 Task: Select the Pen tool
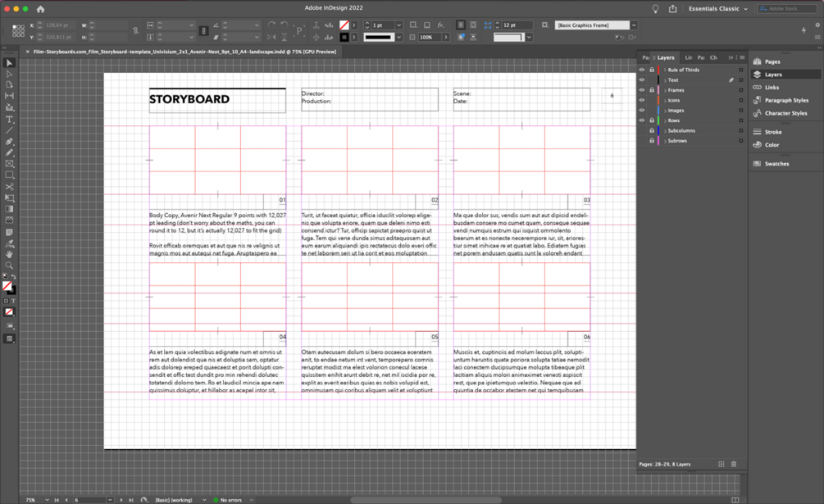coord(9,141)
